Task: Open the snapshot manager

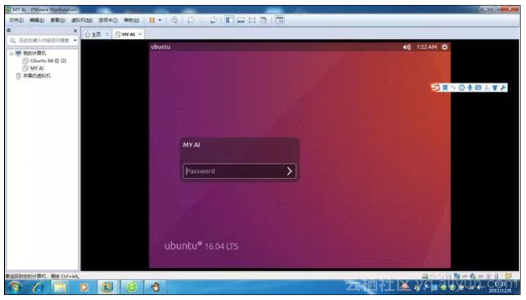Action: tap(213, 21)
